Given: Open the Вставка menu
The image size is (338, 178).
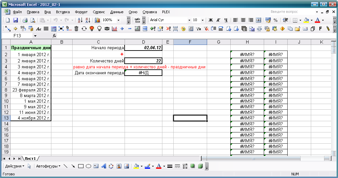Looking at the screenshot, I should [63, 12].
